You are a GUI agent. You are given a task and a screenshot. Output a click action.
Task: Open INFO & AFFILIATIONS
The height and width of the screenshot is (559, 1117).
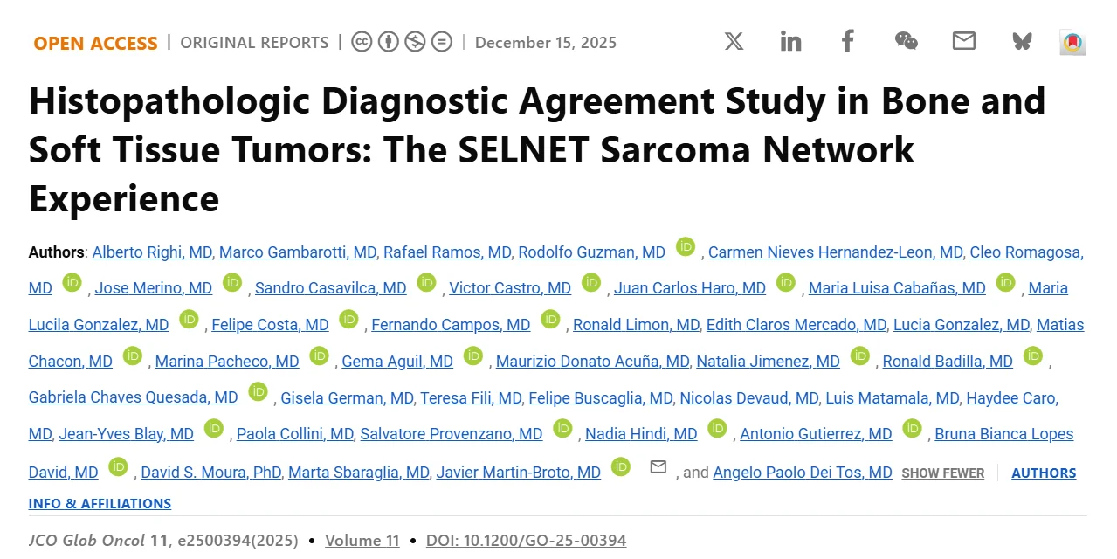100,503
